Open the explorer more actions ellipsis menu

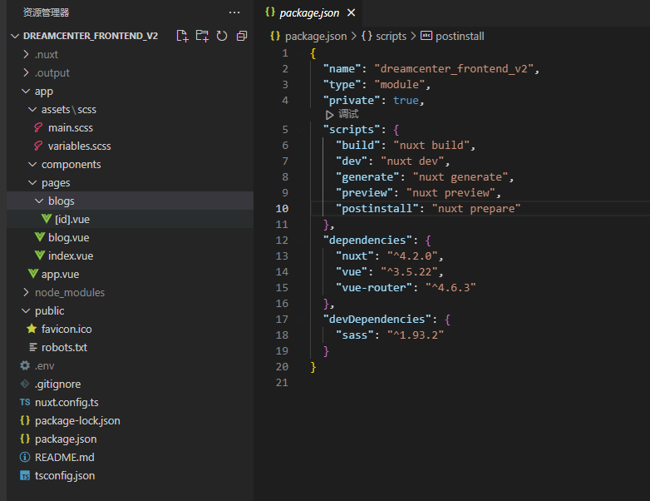234,12
